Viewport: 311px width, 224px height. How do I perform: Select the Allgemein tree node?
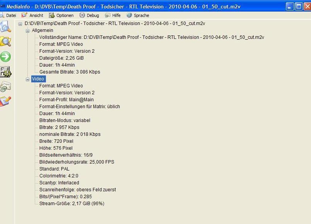[x=42, y=30]
